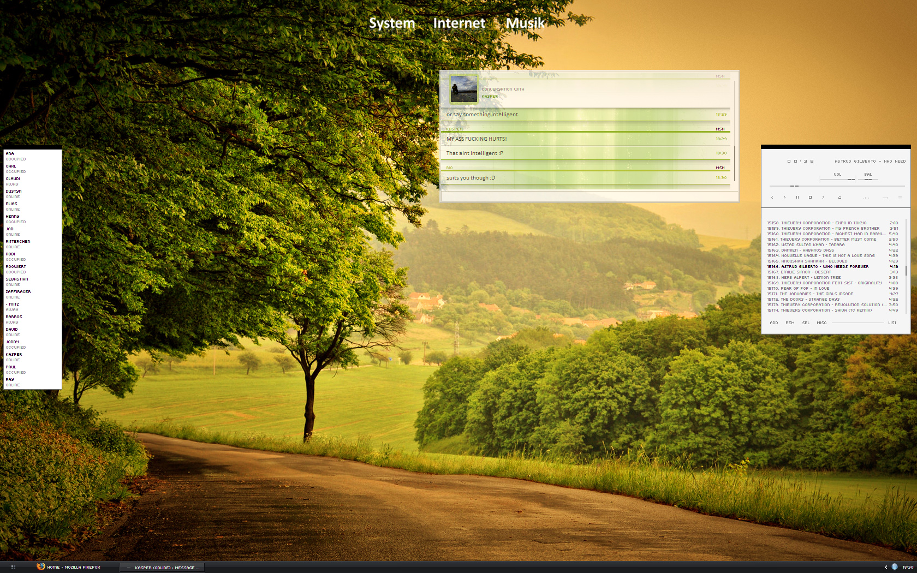Toggle the arrow icon beside the equalizer icon
The width and height of the screenshot is (917, 573).
[885, 198]
